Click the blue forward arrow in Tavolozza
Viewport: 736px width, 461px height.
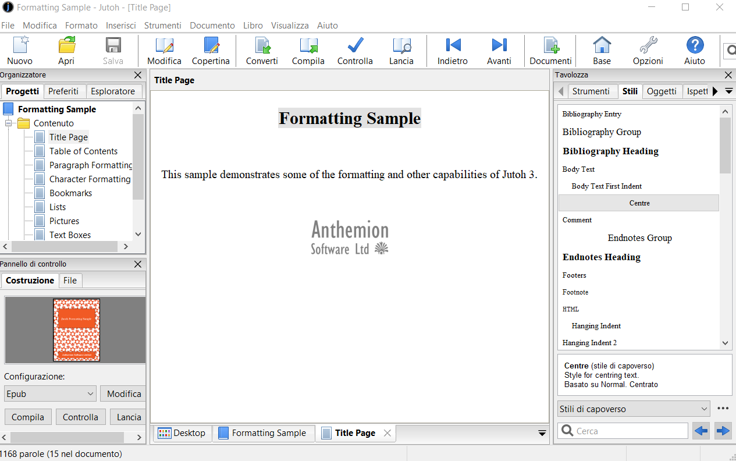(723, 431)
